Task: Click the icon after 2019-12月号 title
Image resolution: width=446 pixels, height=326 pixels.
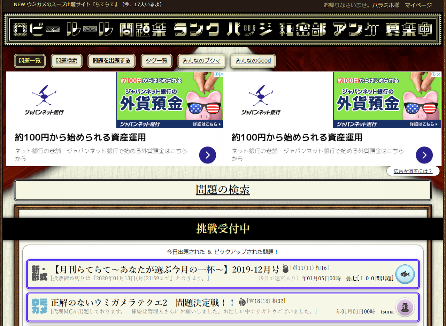Action: pyautogui.click(x=285, y=269)
